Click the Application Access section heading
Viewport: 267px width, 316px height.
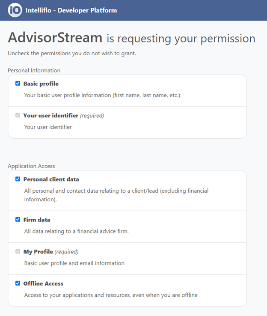tap(31, 166)
